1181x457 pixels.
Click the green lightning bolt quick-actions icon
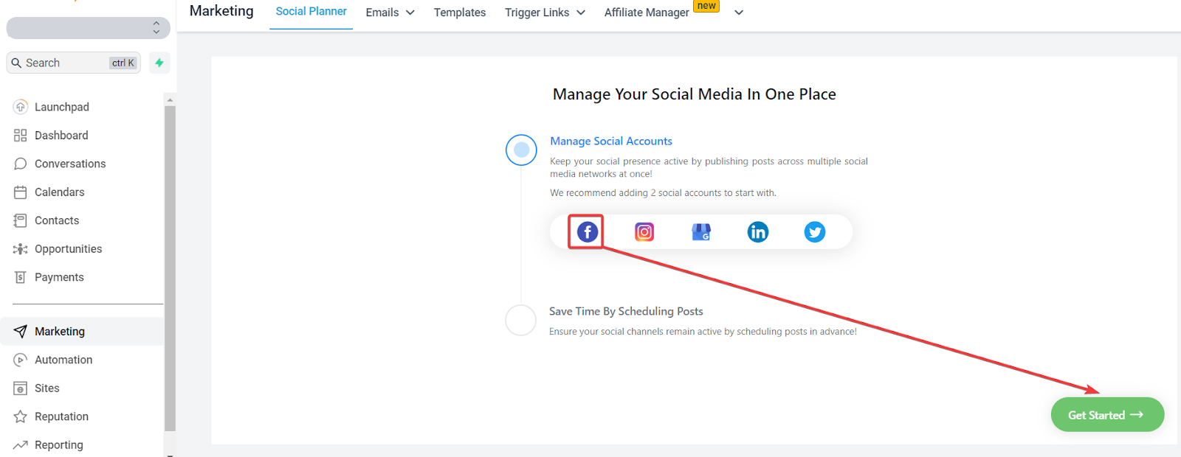pyautogui.click(x=159, y=63)
